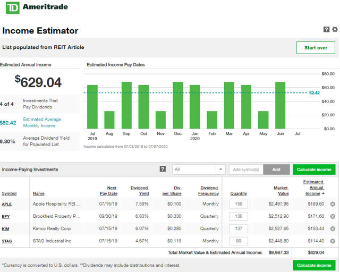340x272 pixels.
Task: Click the TD Ameritrade logo
Action: [x=37, y=7]
